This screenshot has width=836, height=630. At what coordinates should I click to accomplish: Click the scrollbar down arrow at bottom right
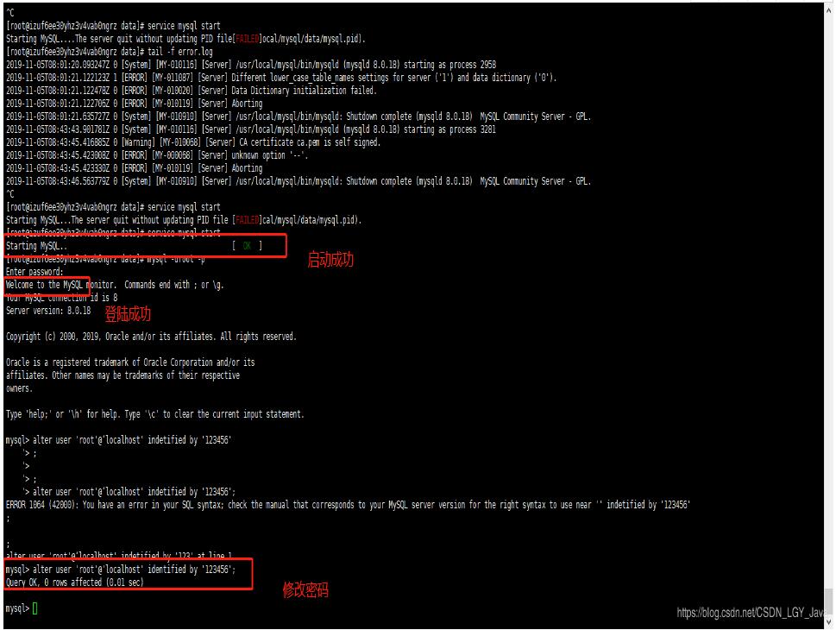(829, 622)
